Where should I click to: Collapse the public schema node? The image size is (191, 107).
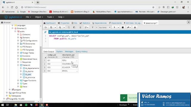point(15,31)
